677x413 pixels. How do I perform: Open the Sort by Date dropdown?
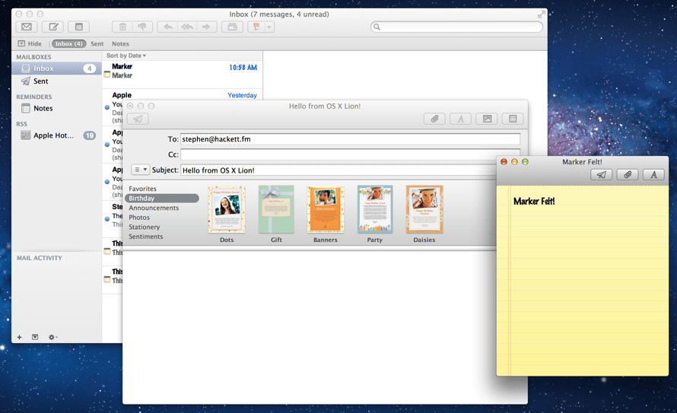(x=126, y=56)
